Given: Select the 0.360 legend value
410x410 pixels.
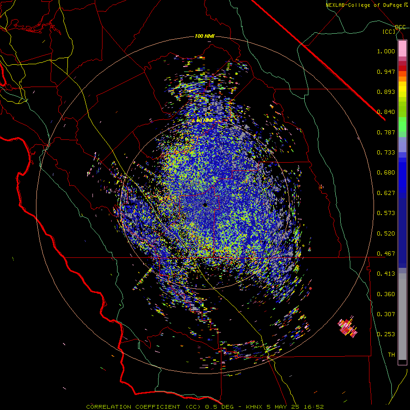Looking at the screenshot, I should pos(386,294).
